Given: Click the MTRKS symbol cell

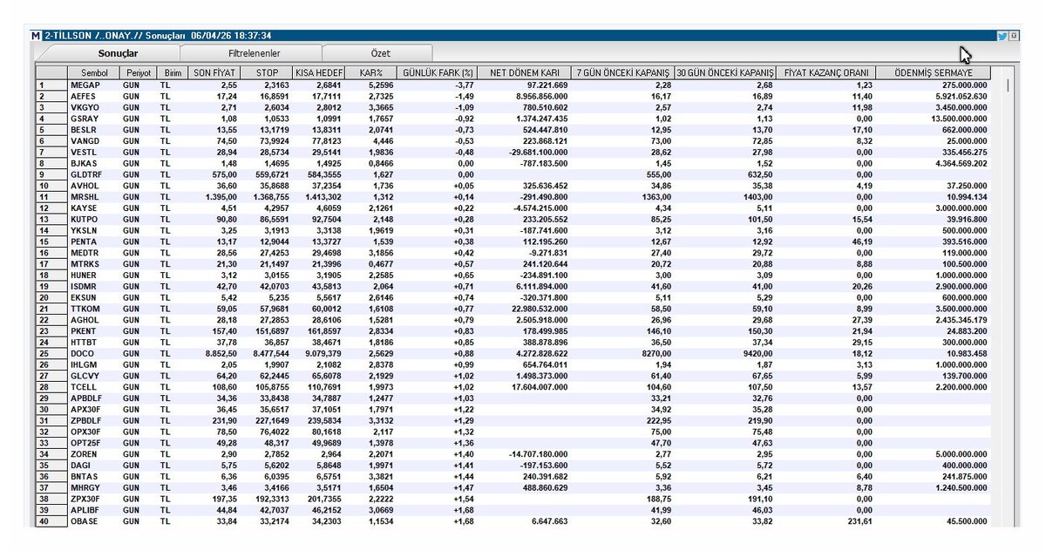Looking at the screenshot, I should (94, 264).
